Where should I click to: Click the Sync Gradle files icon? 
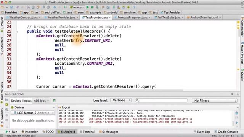click(114, 7)
